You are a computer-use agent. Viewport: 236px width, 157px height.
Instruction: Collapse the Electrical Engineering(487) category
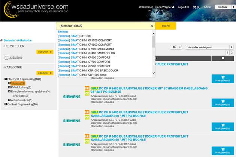pos(6,79)
